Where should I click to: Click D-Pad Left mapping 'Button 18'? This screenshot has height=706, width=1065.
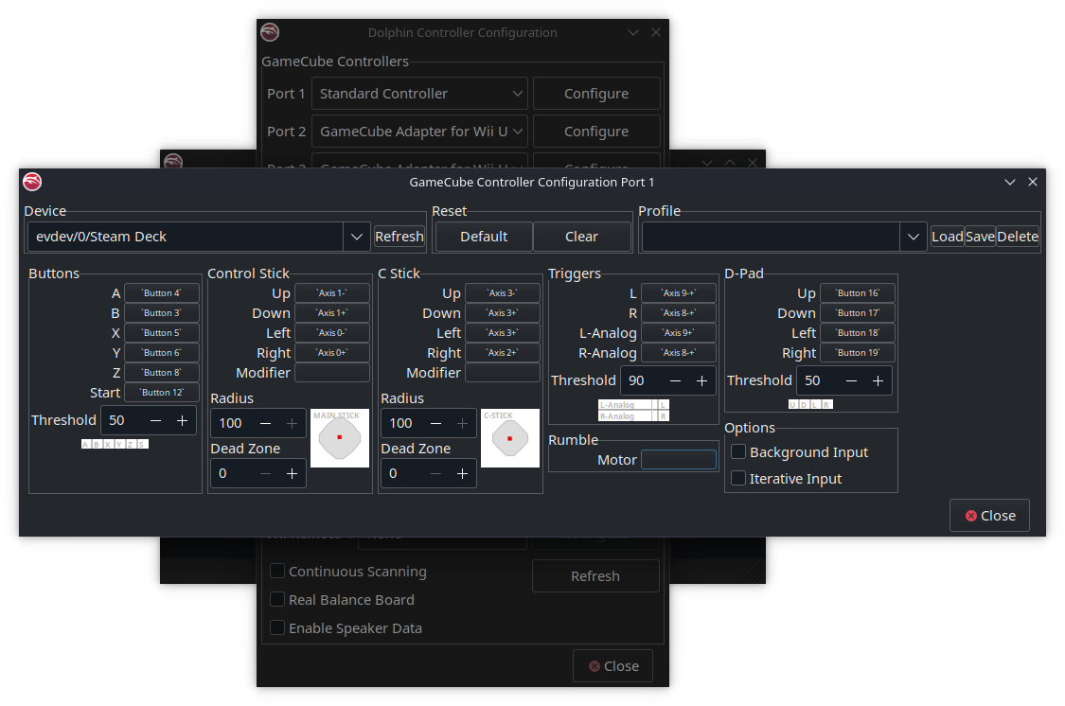[x=857, y=332]
